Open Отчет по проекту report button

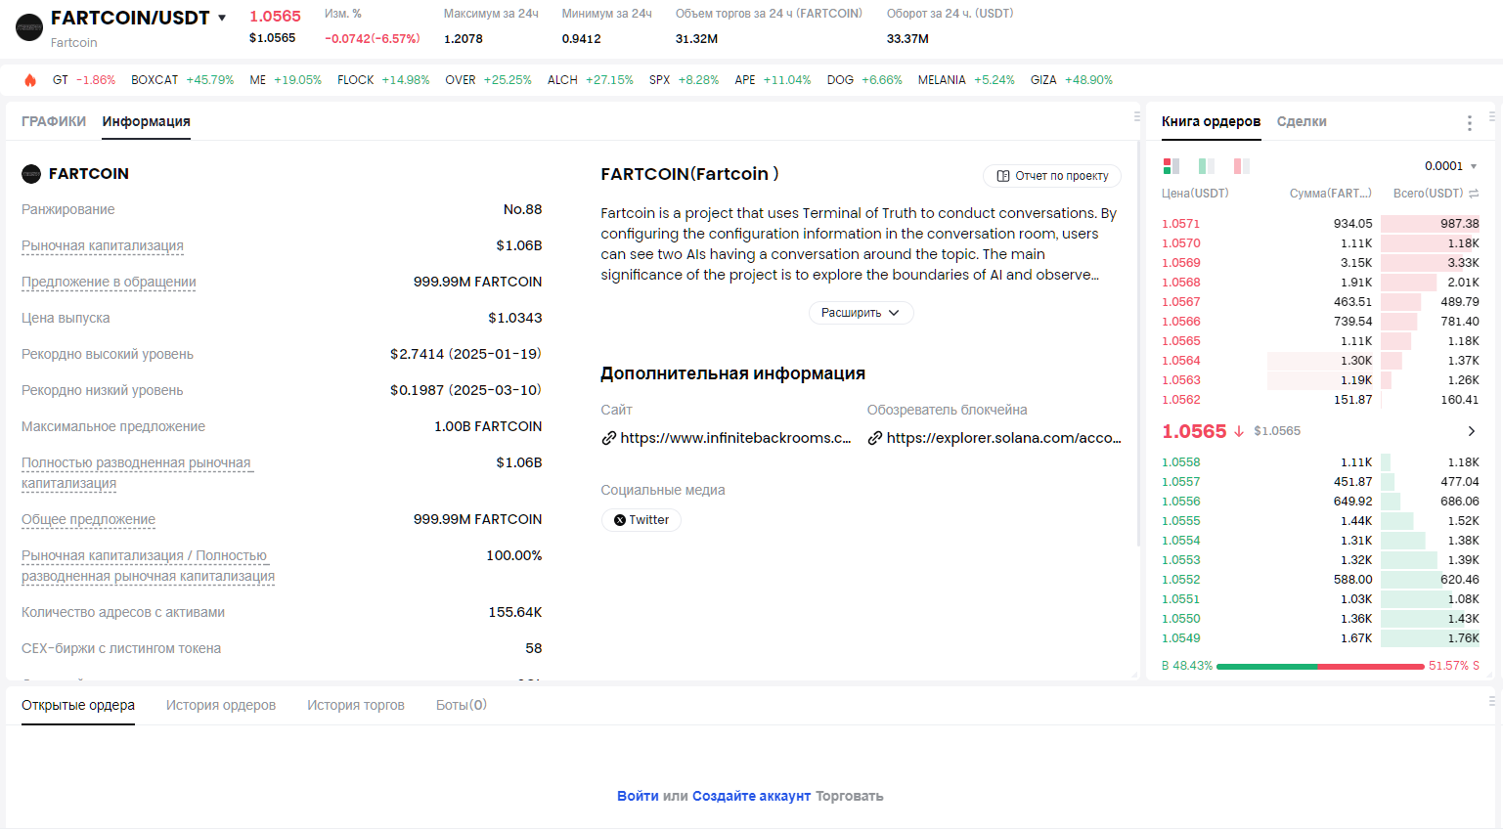(1052, 176)
